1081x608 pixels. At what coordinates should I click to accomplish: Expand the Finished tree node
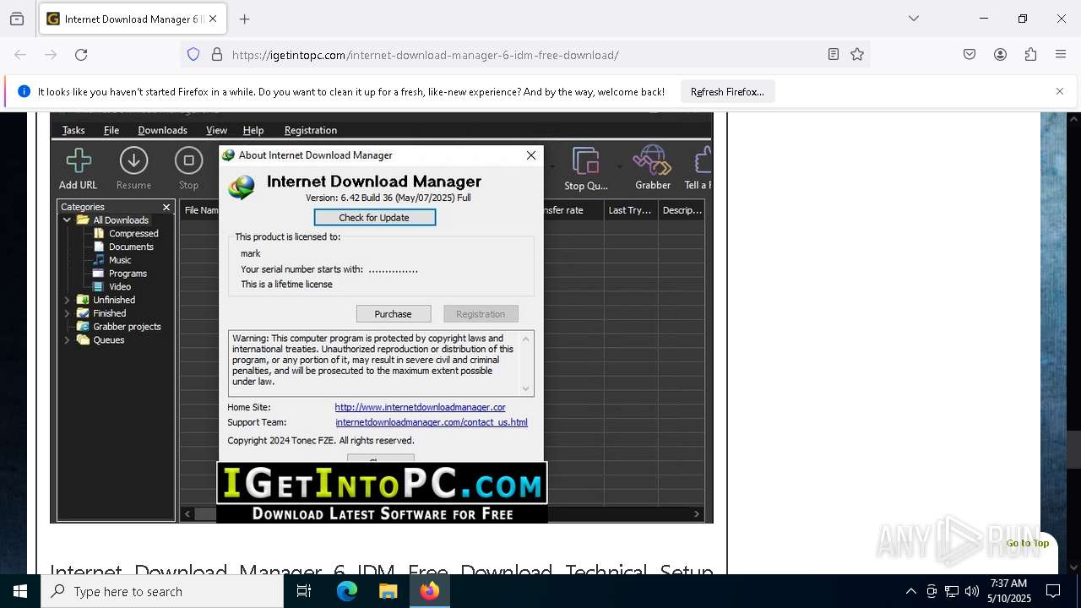click(67, 313)
